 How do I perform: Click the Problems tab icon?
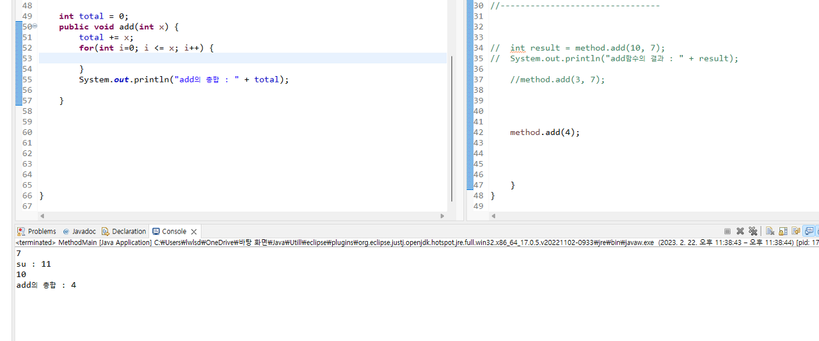point(21,231)
